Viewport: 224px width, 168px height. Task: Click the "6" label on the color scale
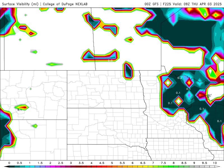click(x=132, y=163)
